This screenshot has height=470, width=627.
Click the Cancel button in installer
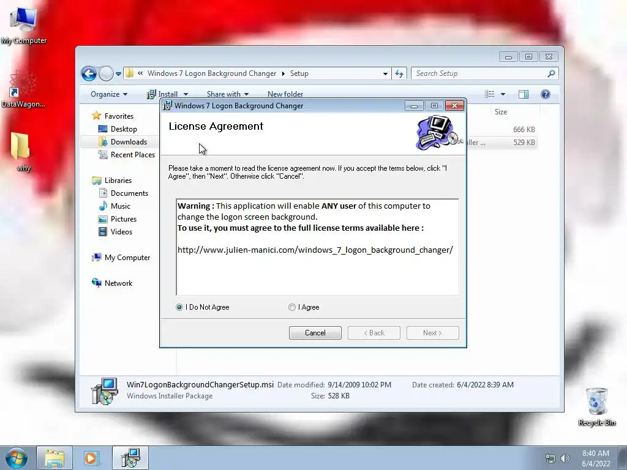(x=315, y=333)
